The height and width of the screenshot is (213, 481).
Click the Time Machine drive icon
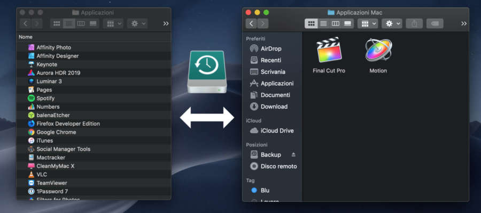(x=207, y=72)
